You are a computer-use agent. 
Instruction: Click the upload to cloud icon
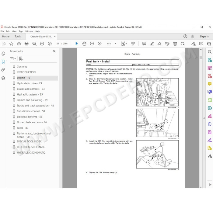pyautogui.click(x=19, y=44)
